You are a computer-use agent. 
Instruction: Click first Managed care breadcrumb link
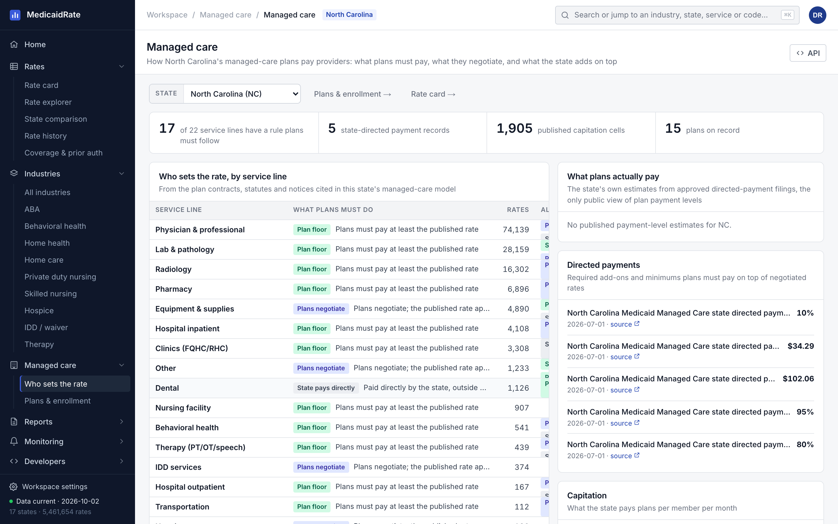[226, 15]
